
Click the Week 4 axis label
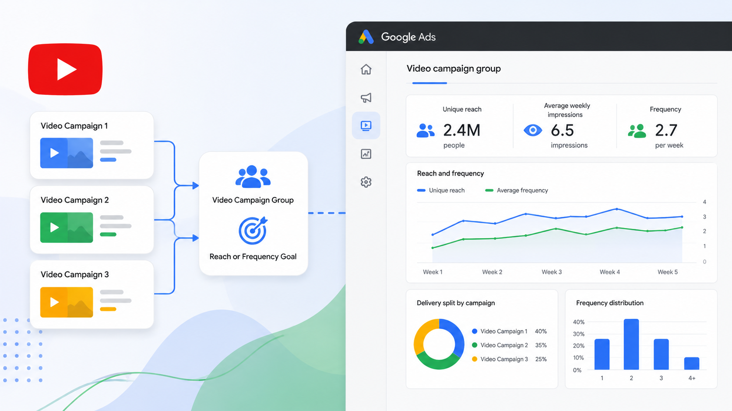(610, 272)
